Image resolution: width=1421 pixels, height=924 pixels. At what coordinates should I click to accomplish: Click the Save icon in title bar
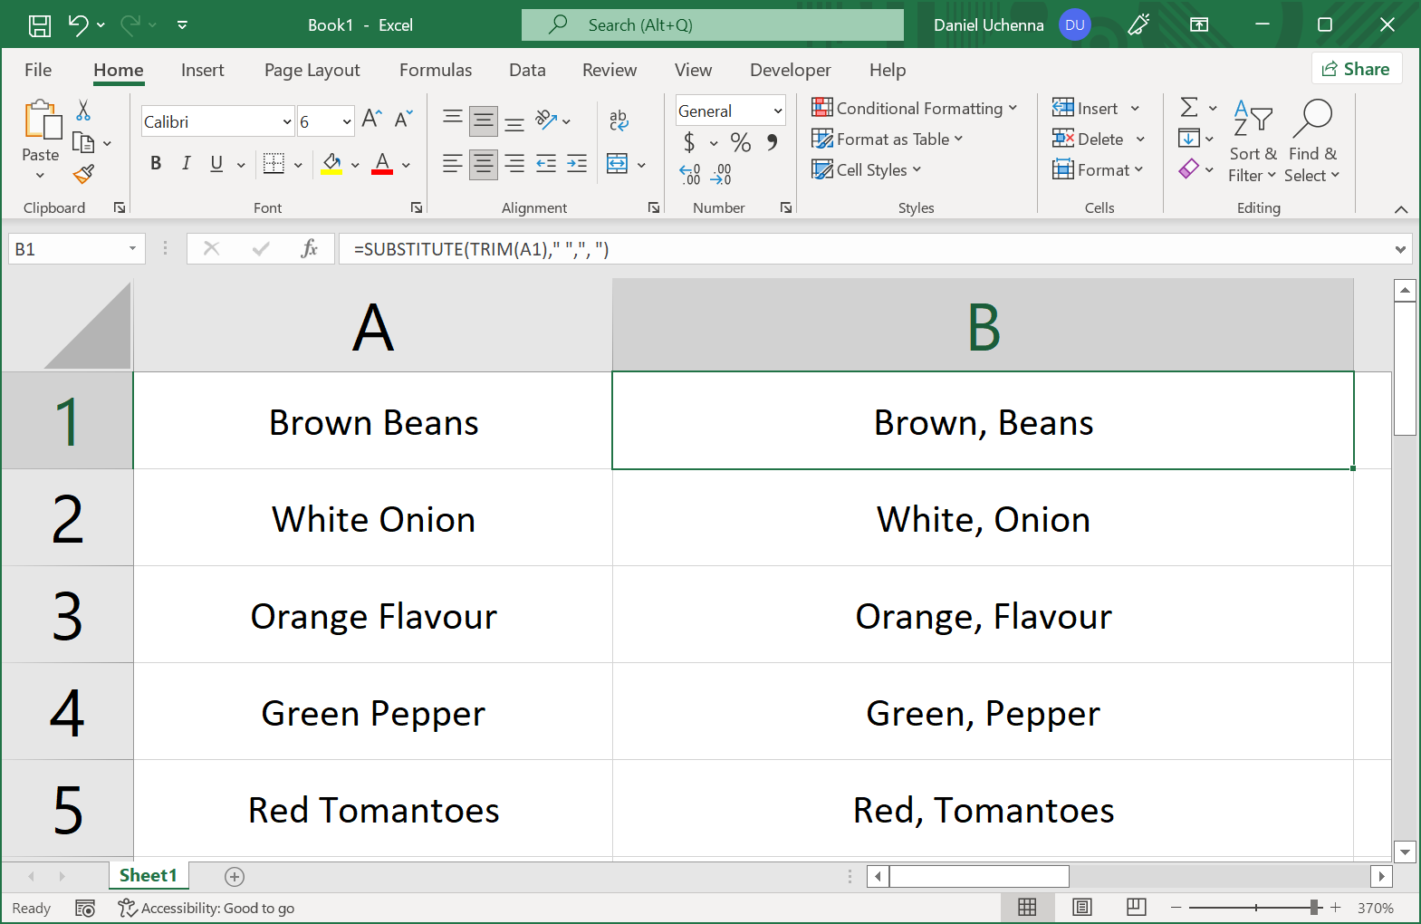tap(40, 25)
